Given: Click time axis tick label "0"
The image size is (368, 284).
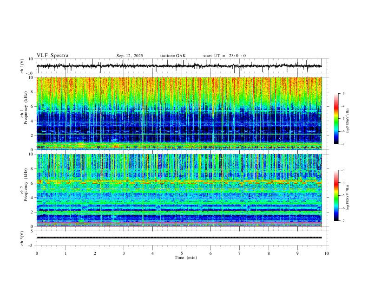Looking at the screenshot, I should tap(37, 253).
